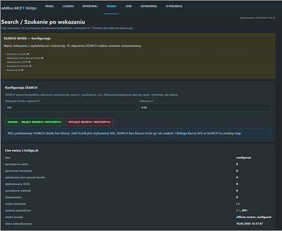Viewport: 282px width, 231px height.
Task: Click the '/ =, diff=' value
Action: coord(242,211)
